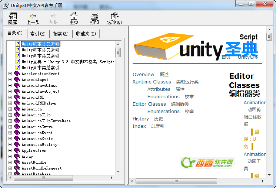Select the AnimationUtility tree item
The width and height of the screenshot is (276, 188).
39,144
